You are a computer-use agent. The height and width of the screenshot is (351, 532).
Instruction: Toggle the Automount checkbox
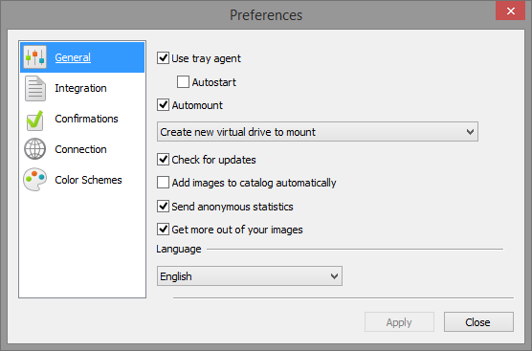pos(164,105)
